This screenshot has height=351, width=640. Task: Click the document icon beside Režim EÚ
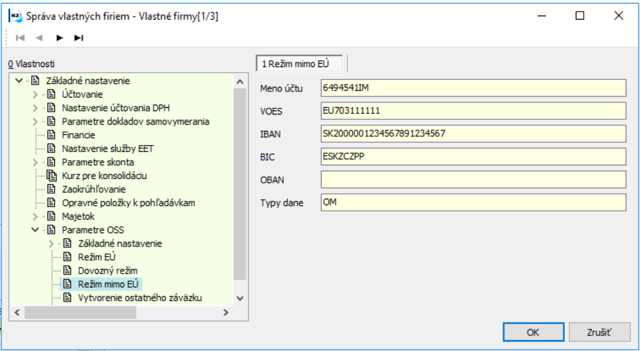pyautogui.click(x=68, y=257)
